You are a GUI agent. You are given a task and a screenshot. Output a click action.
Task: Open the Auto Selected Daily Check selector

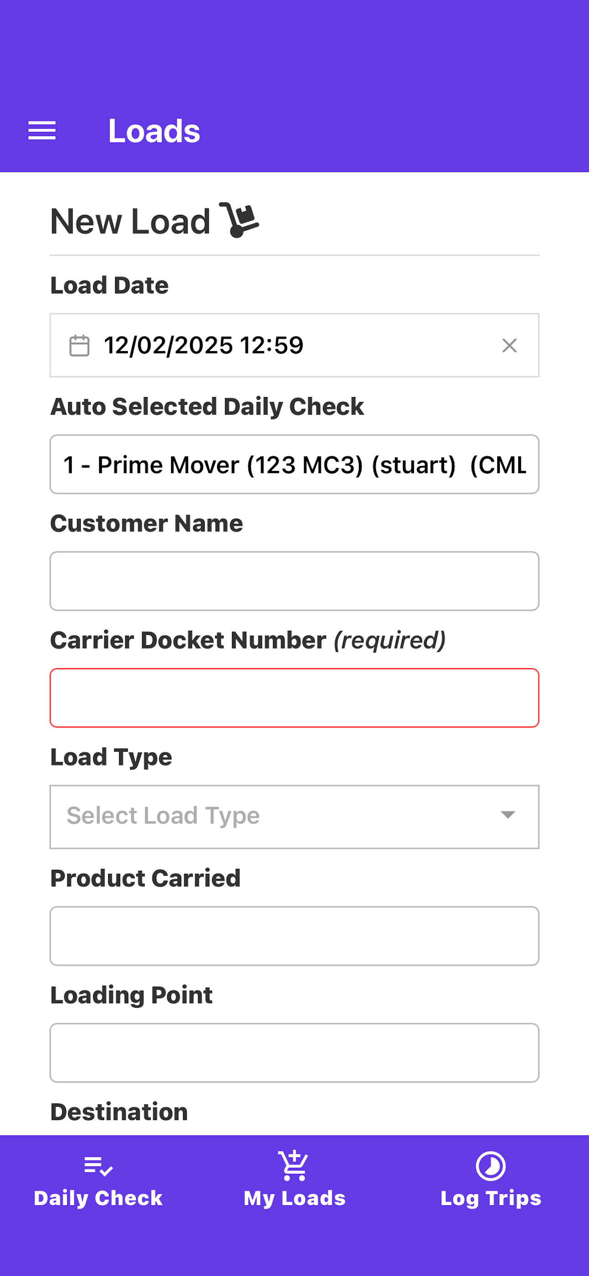[x=294, y=464]
